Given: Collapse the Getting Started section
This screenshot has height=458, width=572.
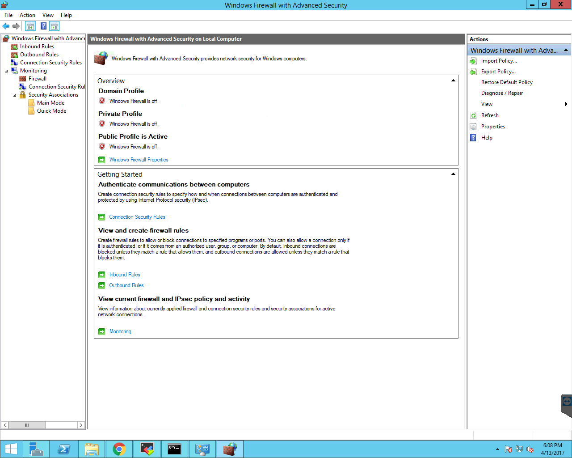Looking at the screenshot, I should (x=453, y=174).
